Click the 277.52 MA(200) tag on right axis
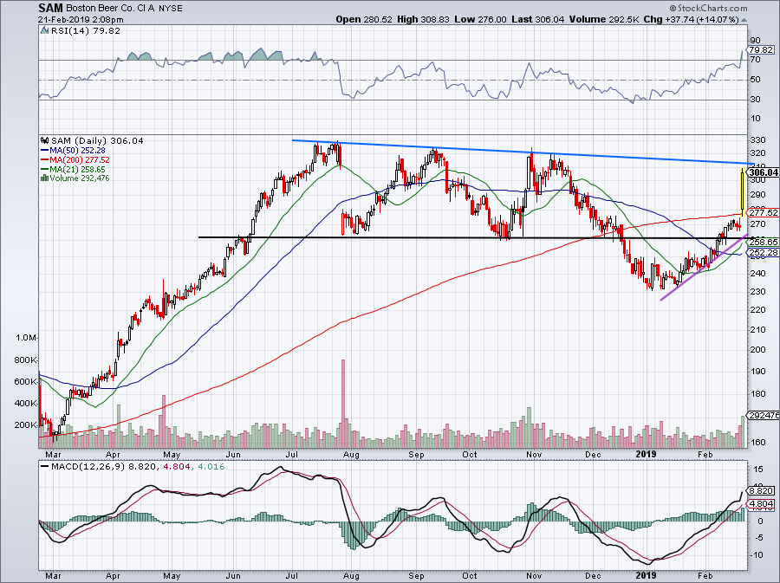The image size is (780, 583). (x=763, y=213)
